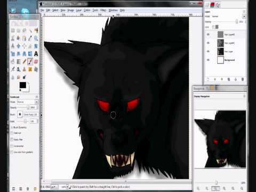256x192 pixels.
Task: Select the Heal bandage tool
Action: pos(30,69)
